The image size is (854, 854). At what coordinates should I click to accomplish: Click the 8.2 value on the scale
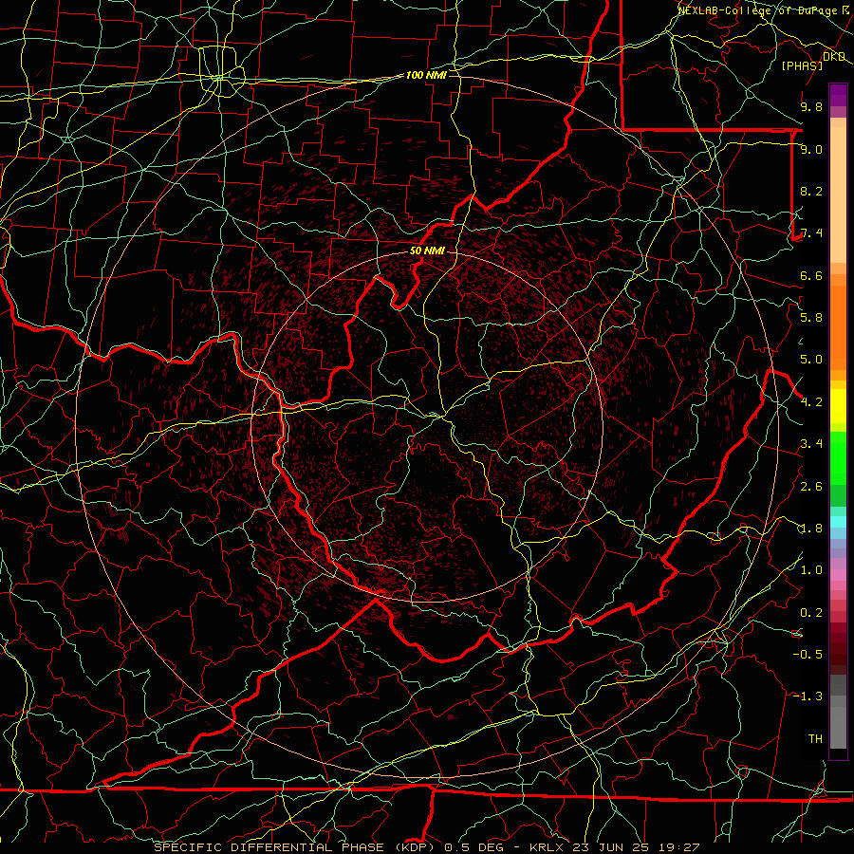pos(811,191)
